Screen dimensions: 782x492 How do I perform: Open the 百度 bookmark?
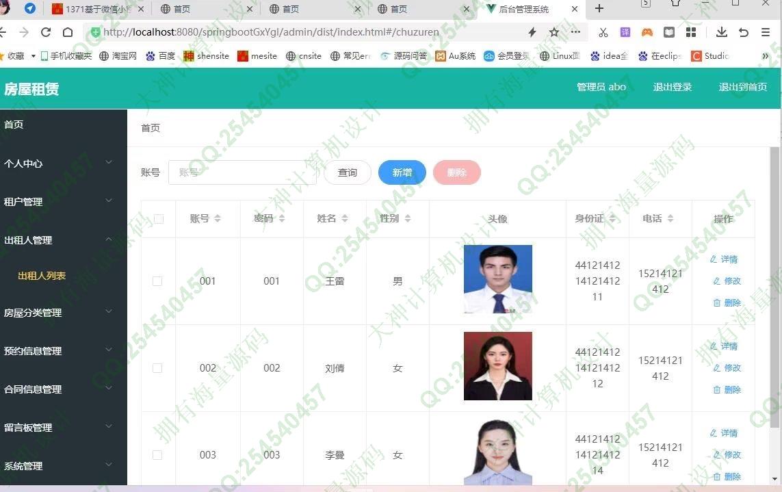pos(161,56)
